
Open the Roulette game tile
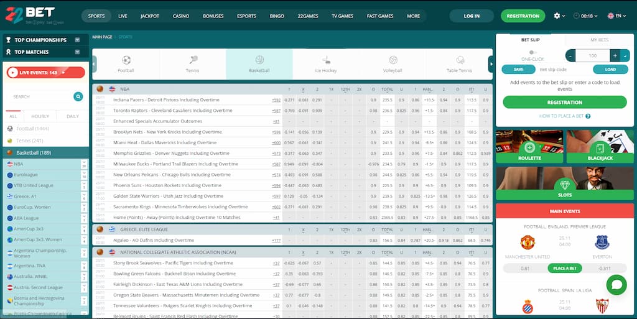(529, 147)
